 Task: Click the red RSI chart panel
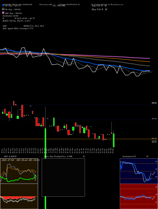pos(139,196)
